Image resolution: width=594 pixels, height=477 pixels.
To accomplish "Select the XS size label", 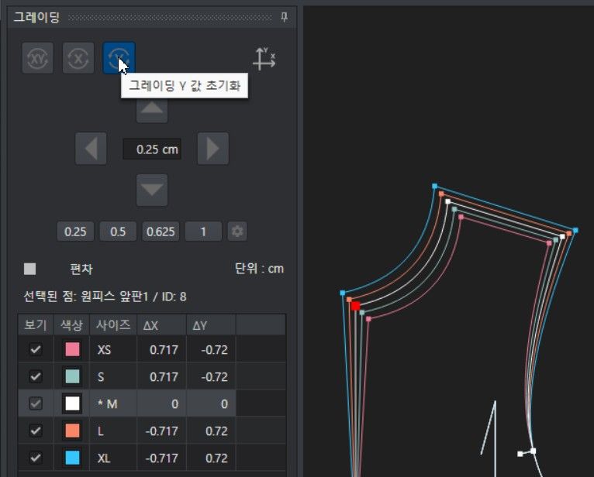I will [x=104, y=349].
